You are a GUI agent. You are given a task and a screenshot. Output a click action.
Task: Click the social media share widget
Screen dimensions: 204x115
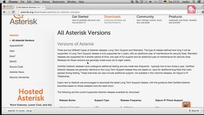point(186,104)
